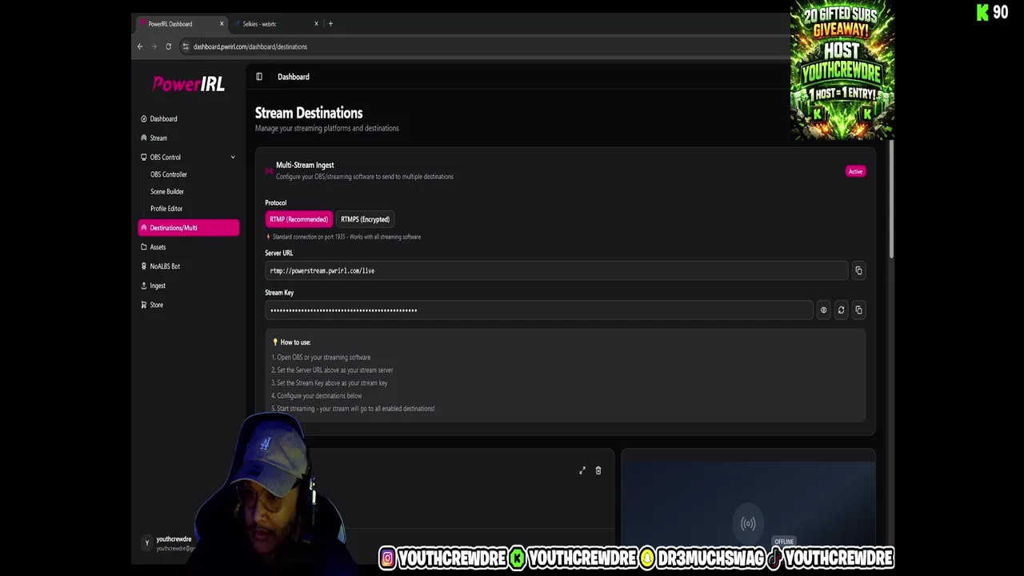The image size is (1024, 576).
Task: Select Destinations/Multi in sidebar
Action: pyautogui.click(x=188, y=228)
